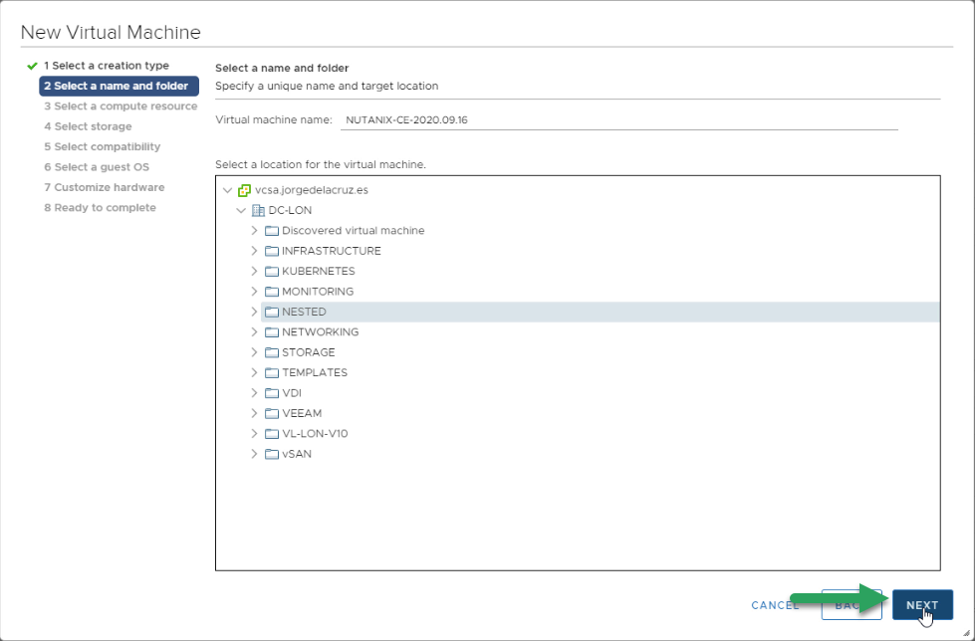975x641 pixels.
Task: Expand the INFRASTRUCTURE folder chevron
Action: tap(254, 251)
